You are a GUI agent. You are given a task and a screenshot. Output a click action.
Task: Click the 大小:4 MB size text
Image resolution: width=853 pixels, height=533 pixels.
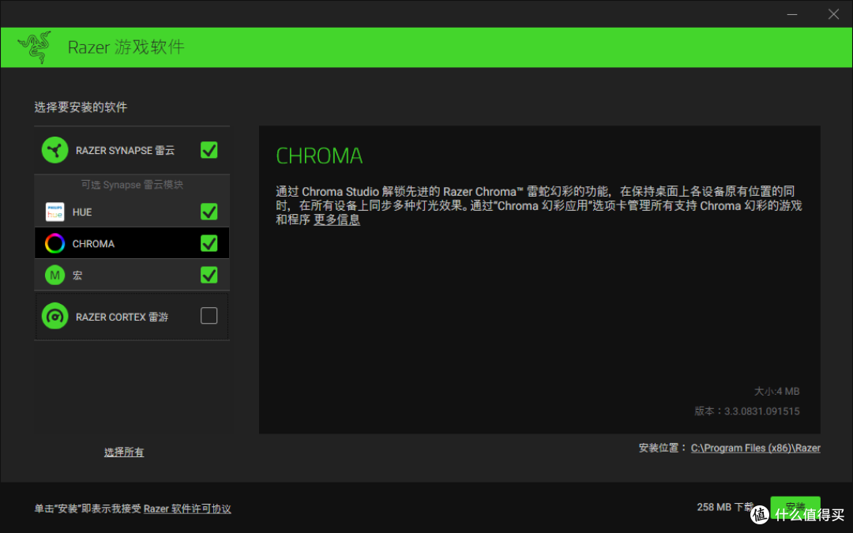pyautogui.click(x=776, y=391)
